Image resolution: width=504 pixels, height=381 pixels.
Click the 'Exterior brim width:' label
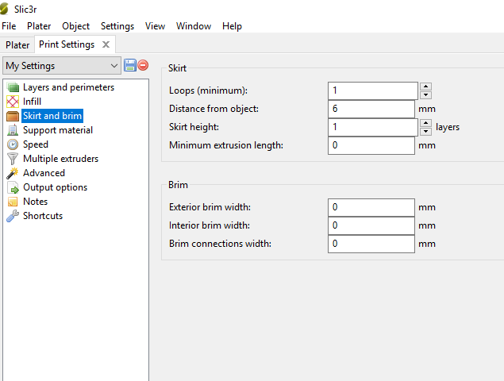pyautogui.click(x=210, y=207)
